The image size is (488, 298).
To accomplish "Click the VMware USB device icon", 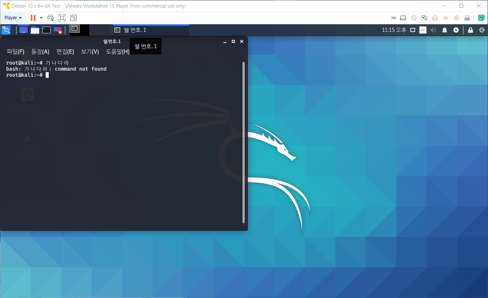I will (467, 18).
